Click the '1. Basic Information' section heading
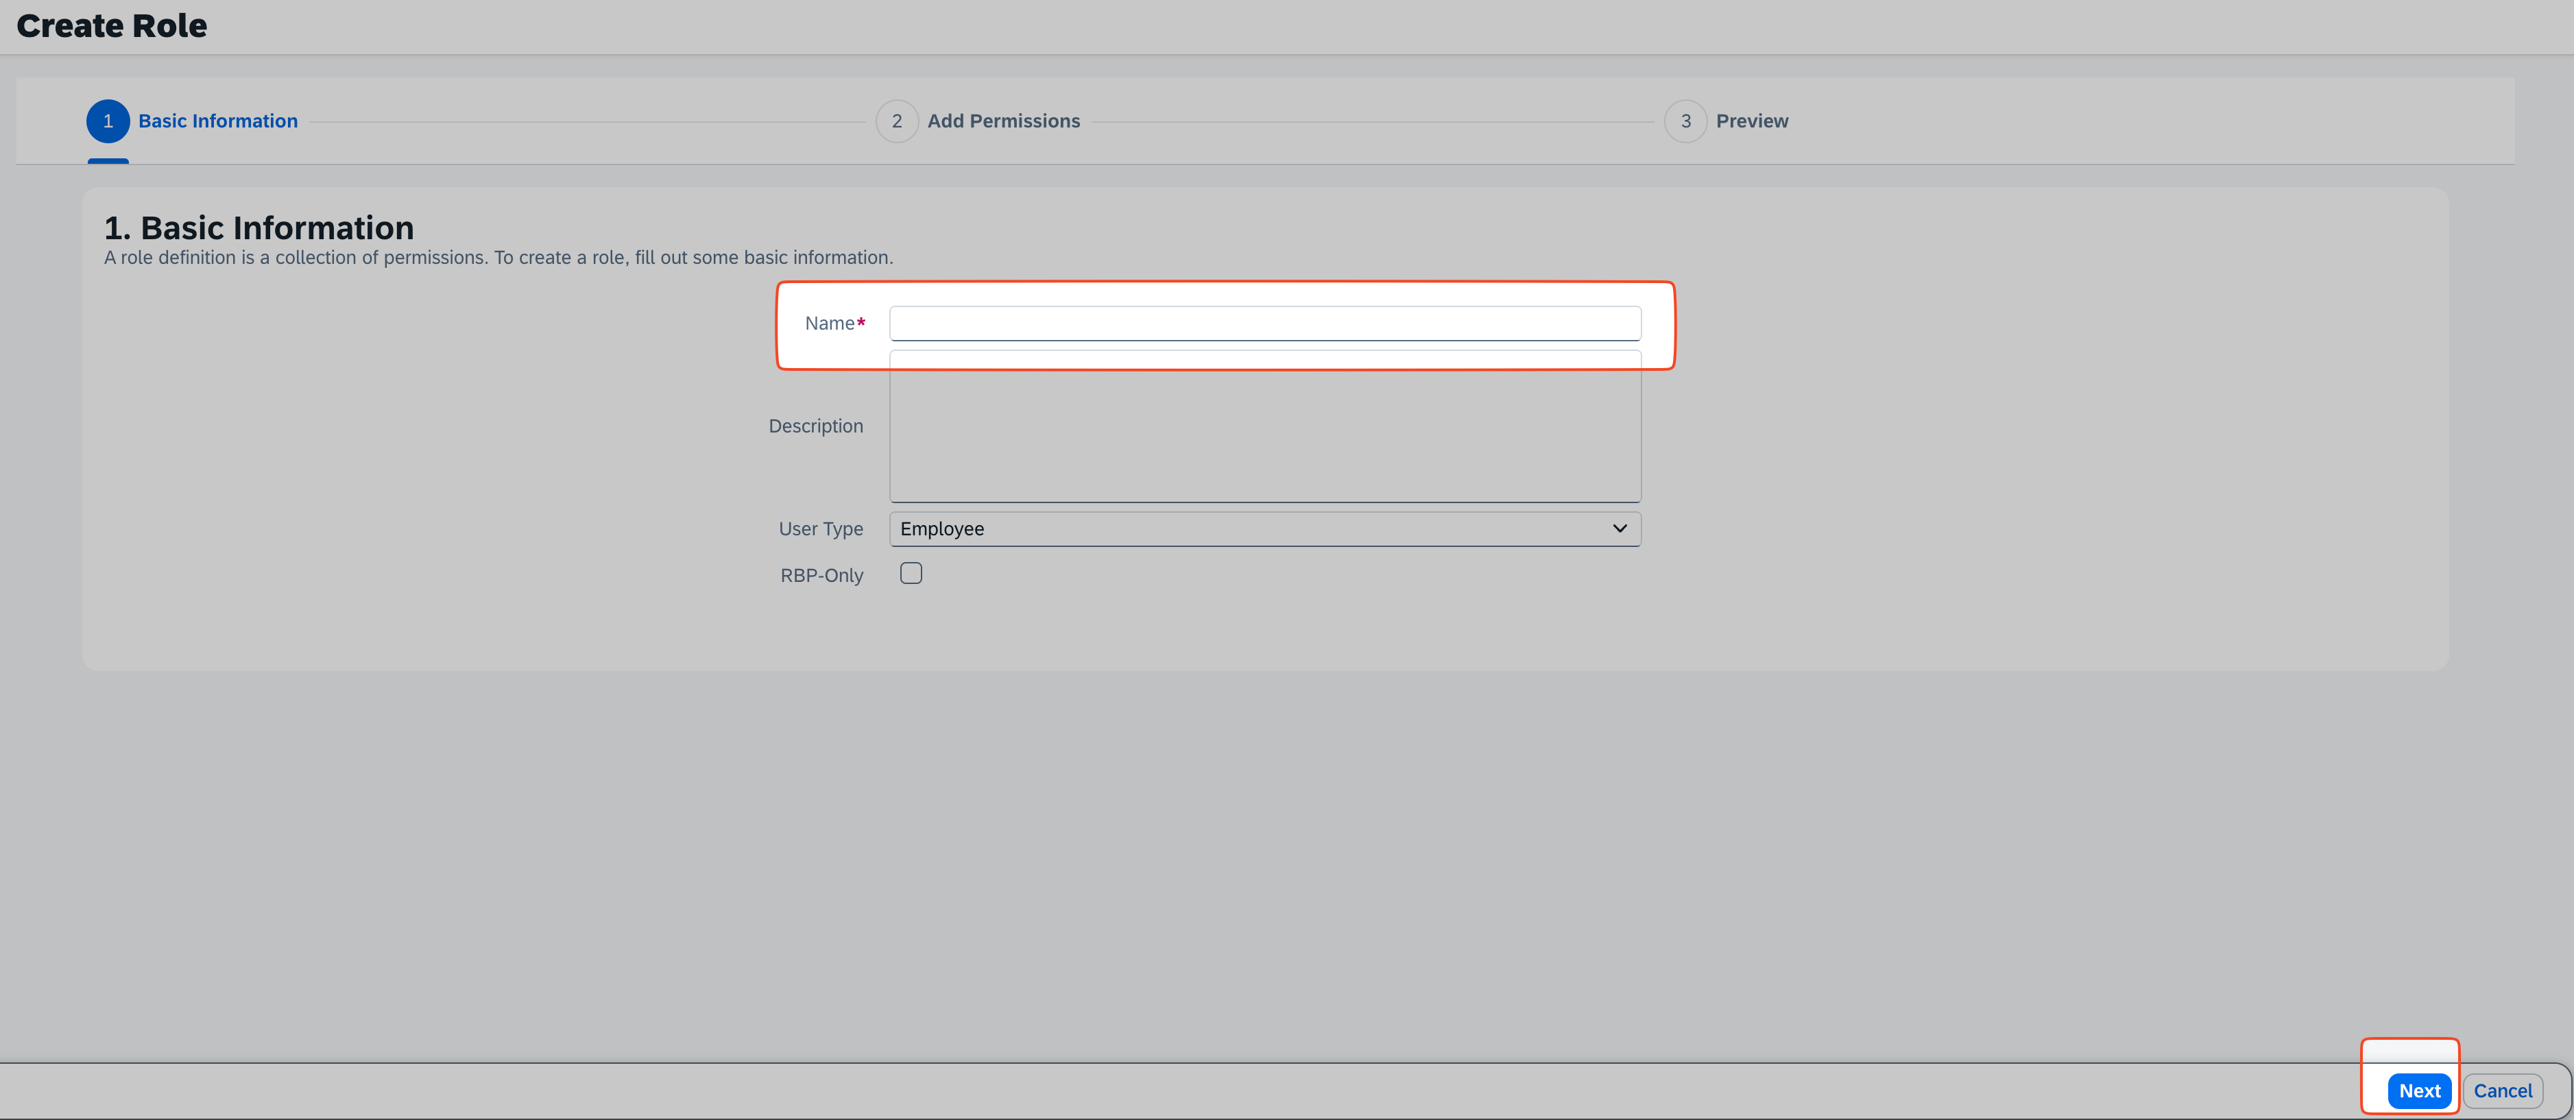Screen dimensions: 2574x1120 [x=258, y=228]
